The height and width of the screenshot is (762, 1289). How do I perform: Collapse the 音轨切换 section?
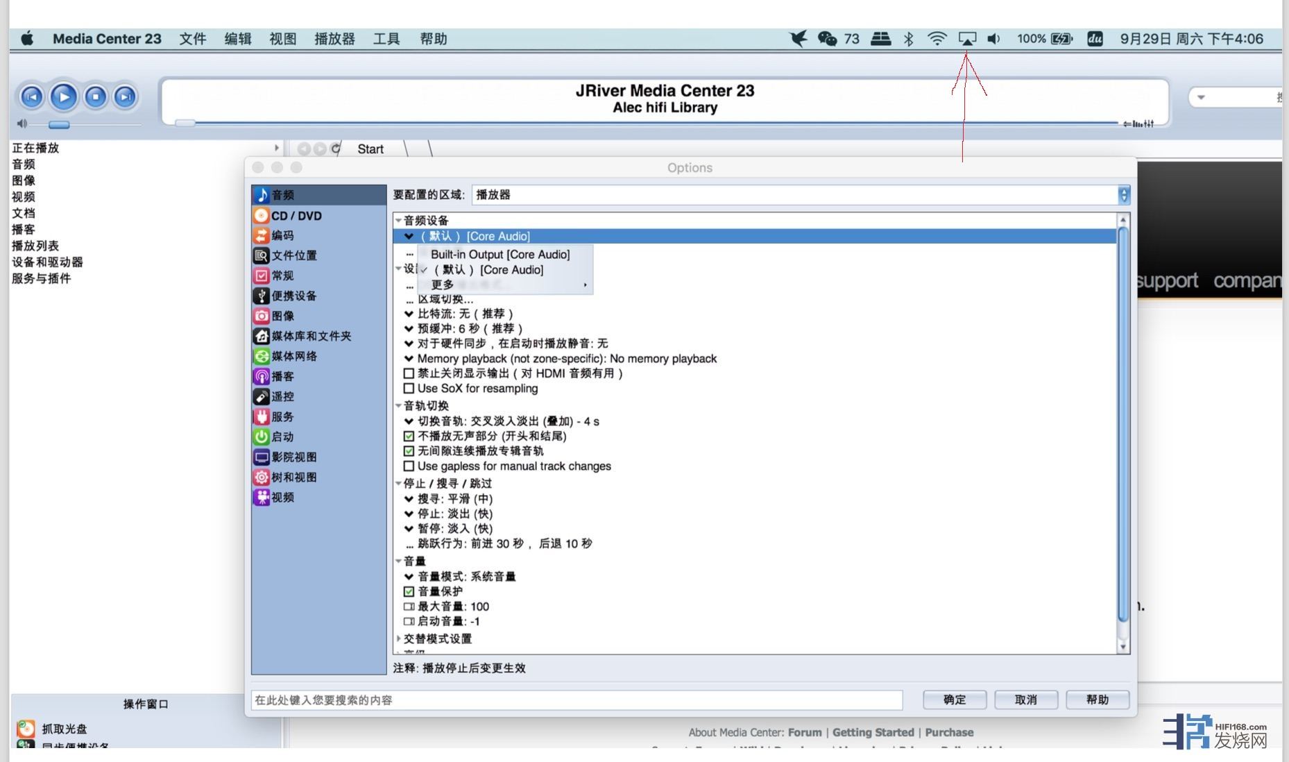[399, 406]
